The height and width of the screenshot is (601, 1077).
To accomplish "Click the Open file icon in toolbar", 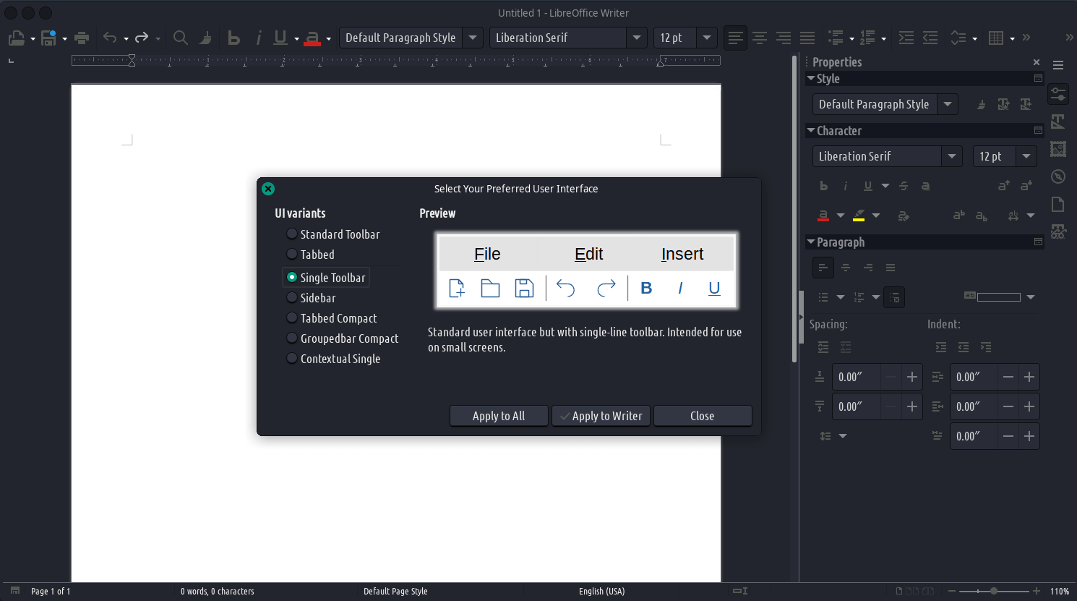I will click(x=16, y=38).
